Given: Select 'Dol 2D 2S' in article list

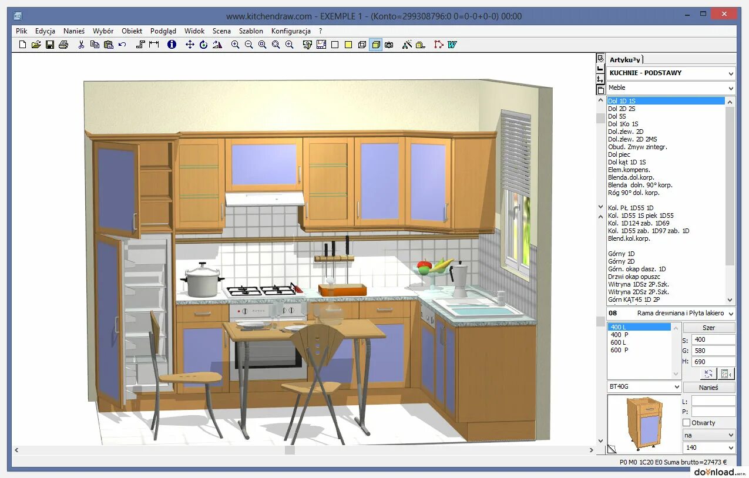Looking at the screenshot, I should click(x=622, y=109).
